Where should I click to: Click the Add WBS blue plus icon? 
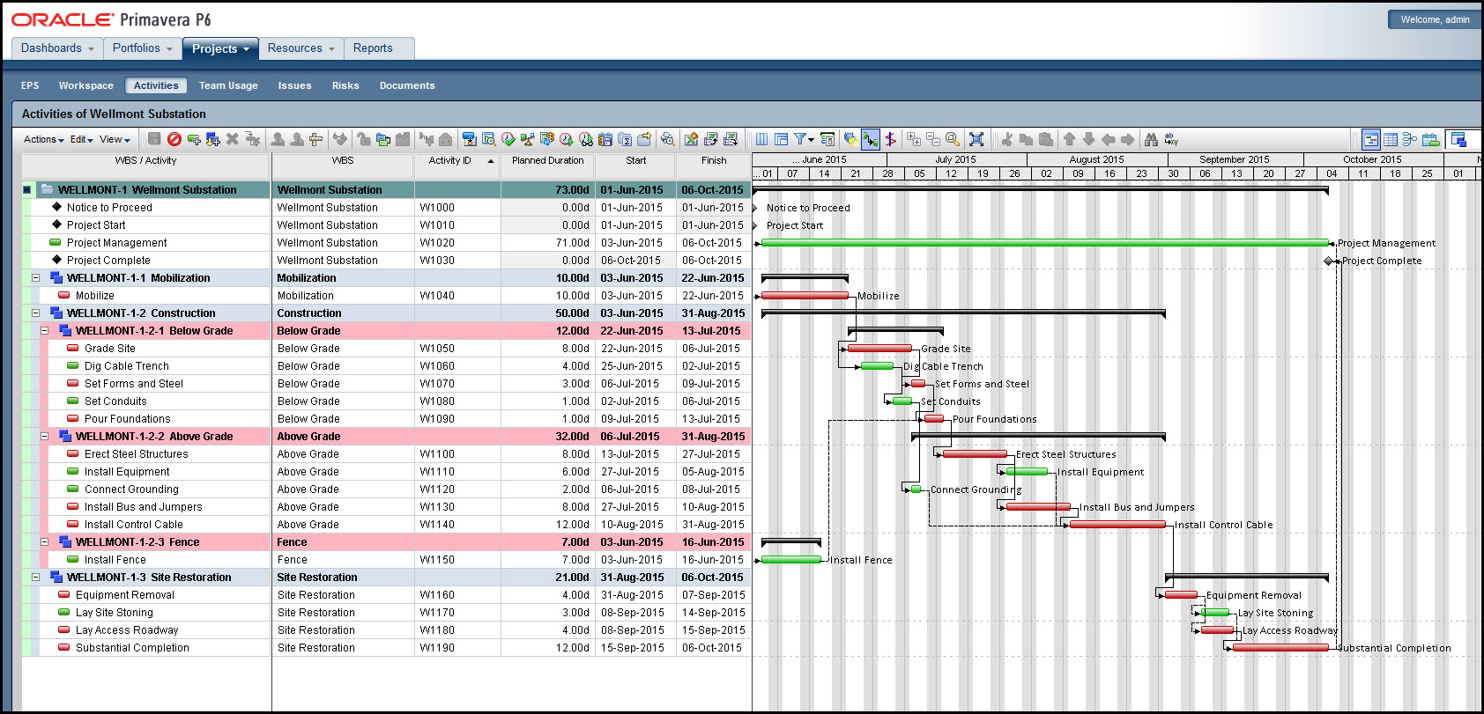(x=212, y=139)
